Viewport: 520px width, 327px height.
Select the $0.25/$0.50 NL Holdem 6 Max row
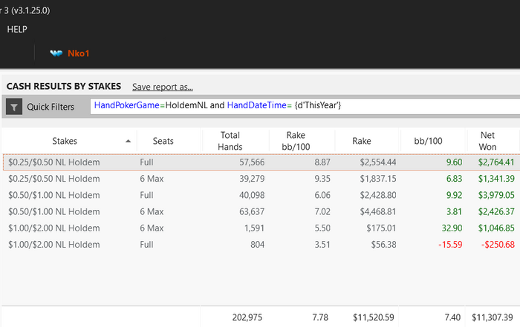click(x=261, y=179)
